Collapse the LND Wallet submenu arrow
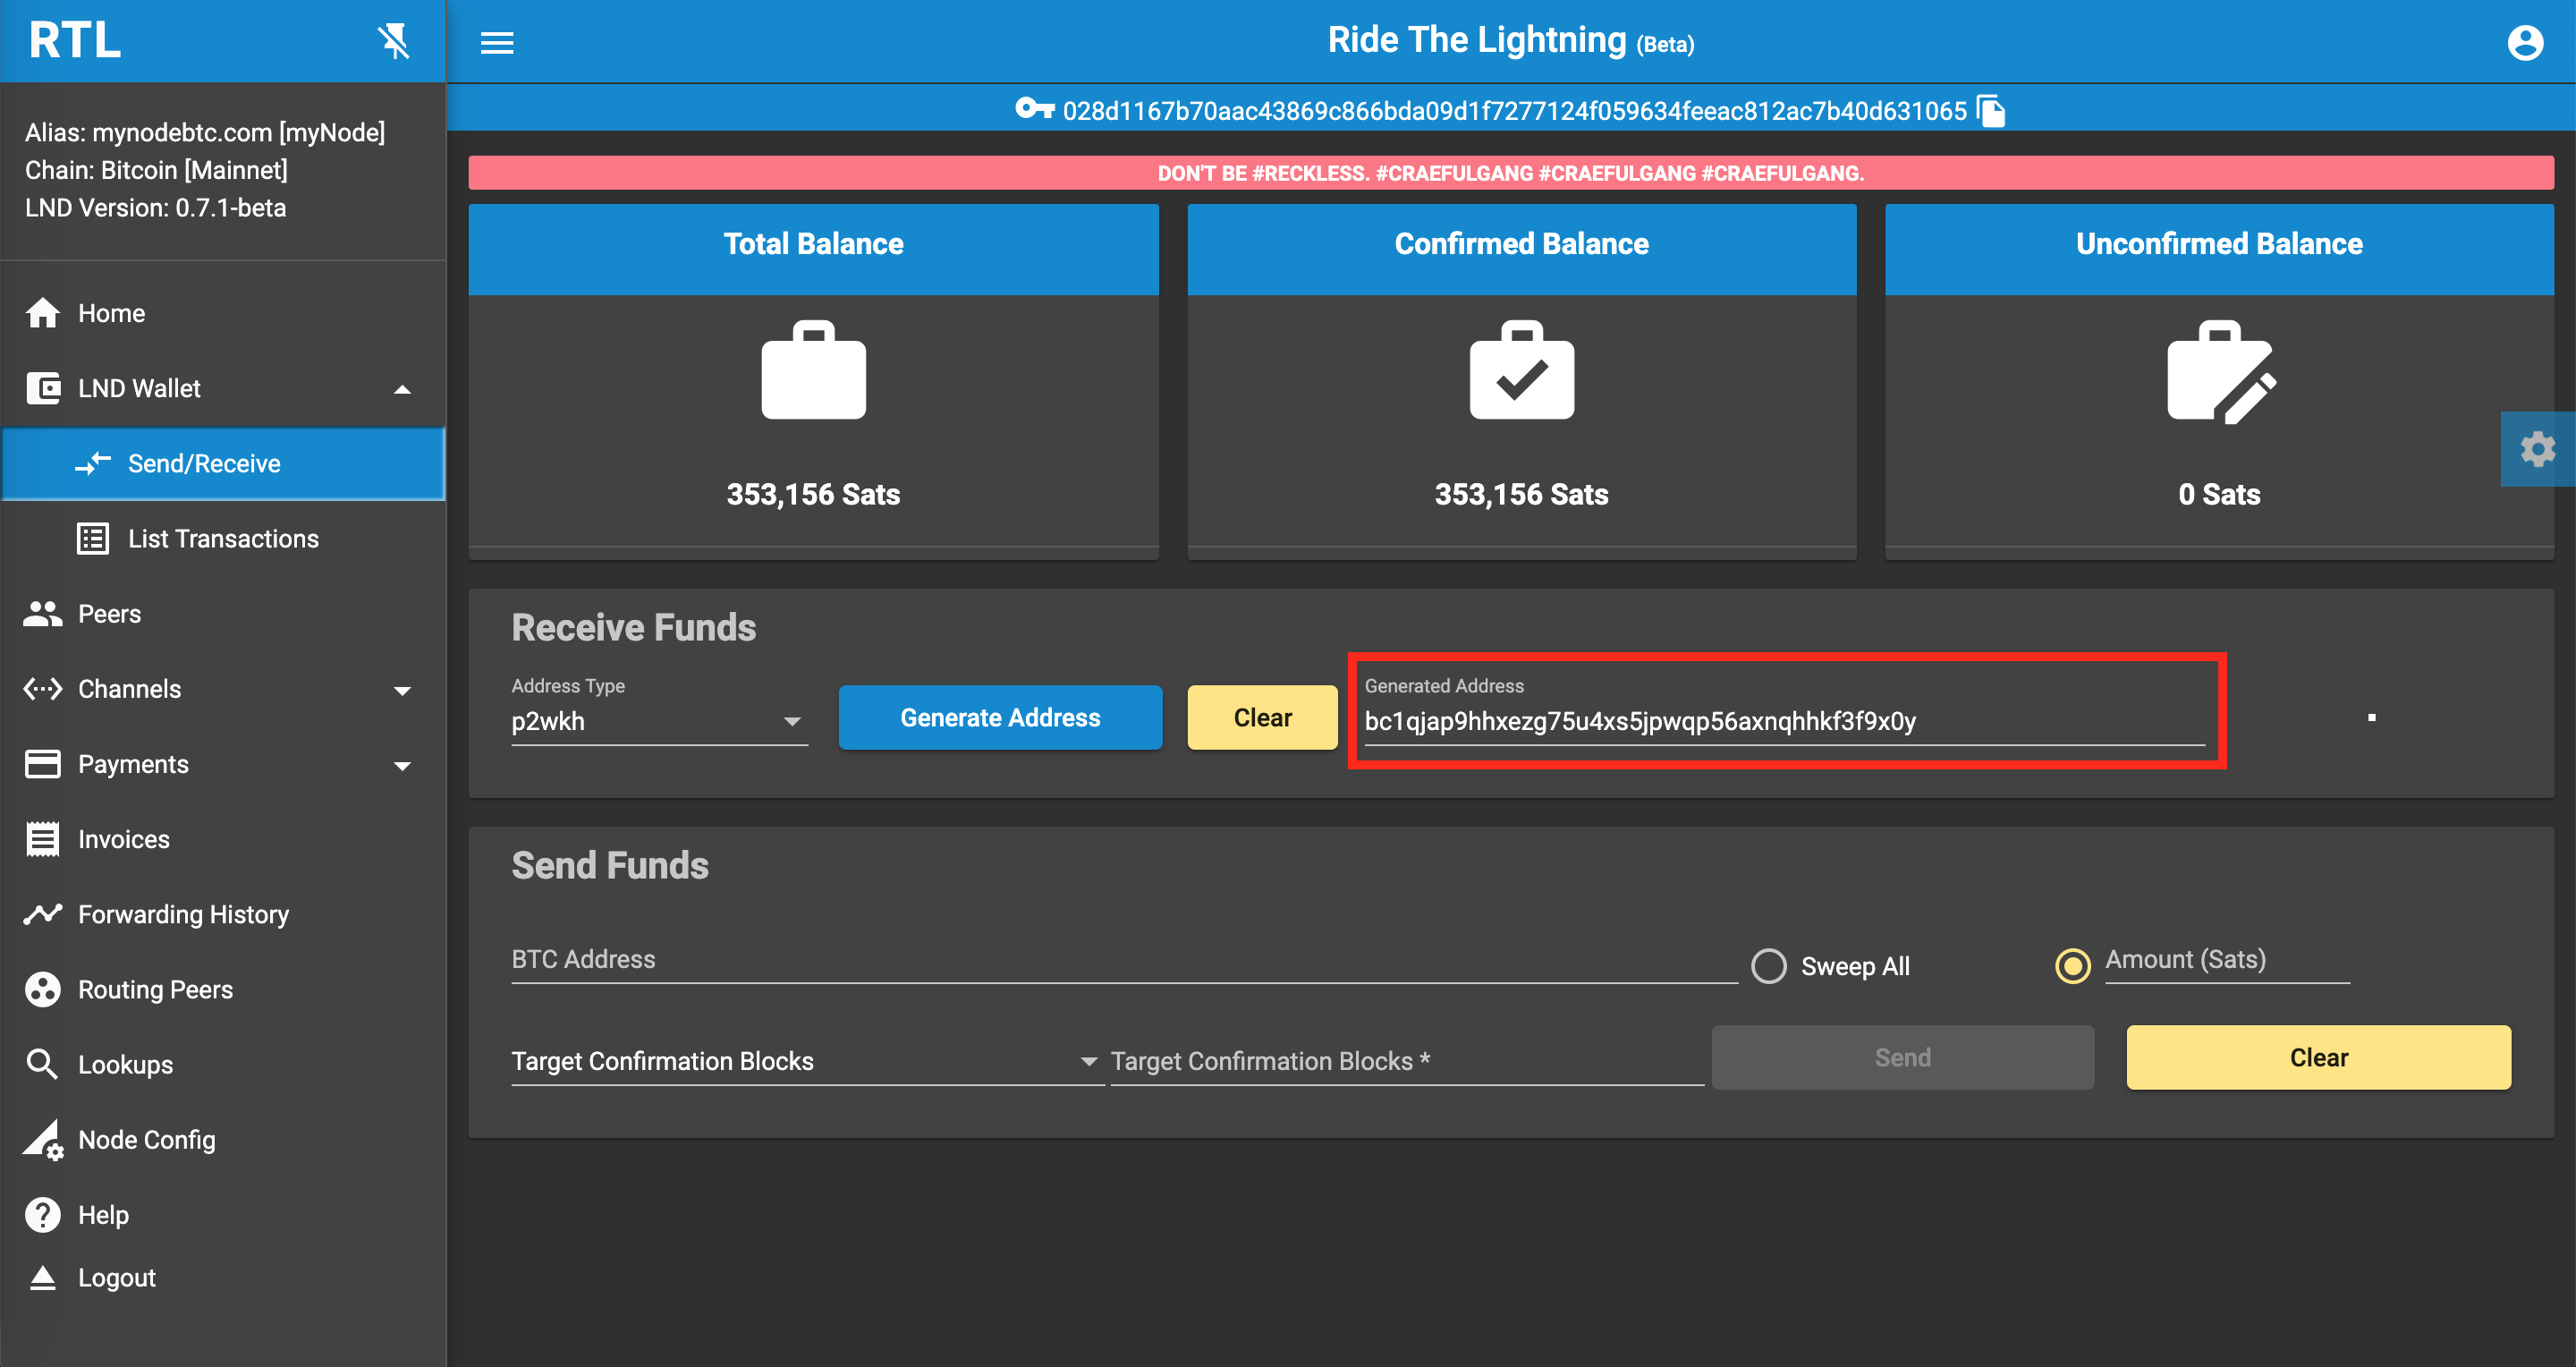Screen dimensions: 2576x1367 402,390
